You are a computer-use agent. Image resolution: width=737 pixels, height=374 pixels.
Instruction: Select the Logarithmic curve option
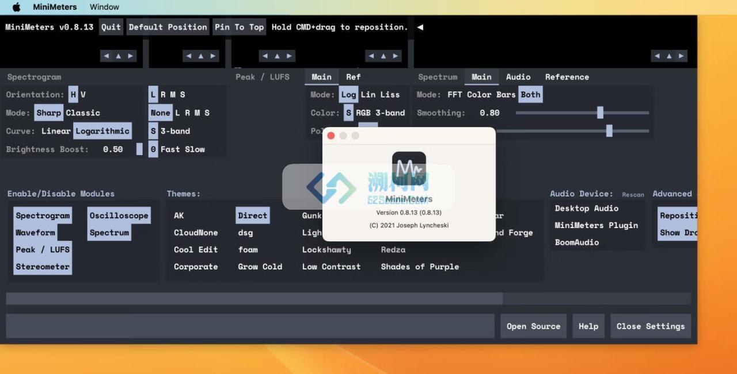point(102,131)
